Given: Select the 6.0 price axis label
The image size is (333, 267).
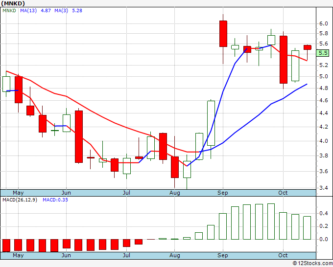Looking at the screenshot, I should (x=324, y=23).
